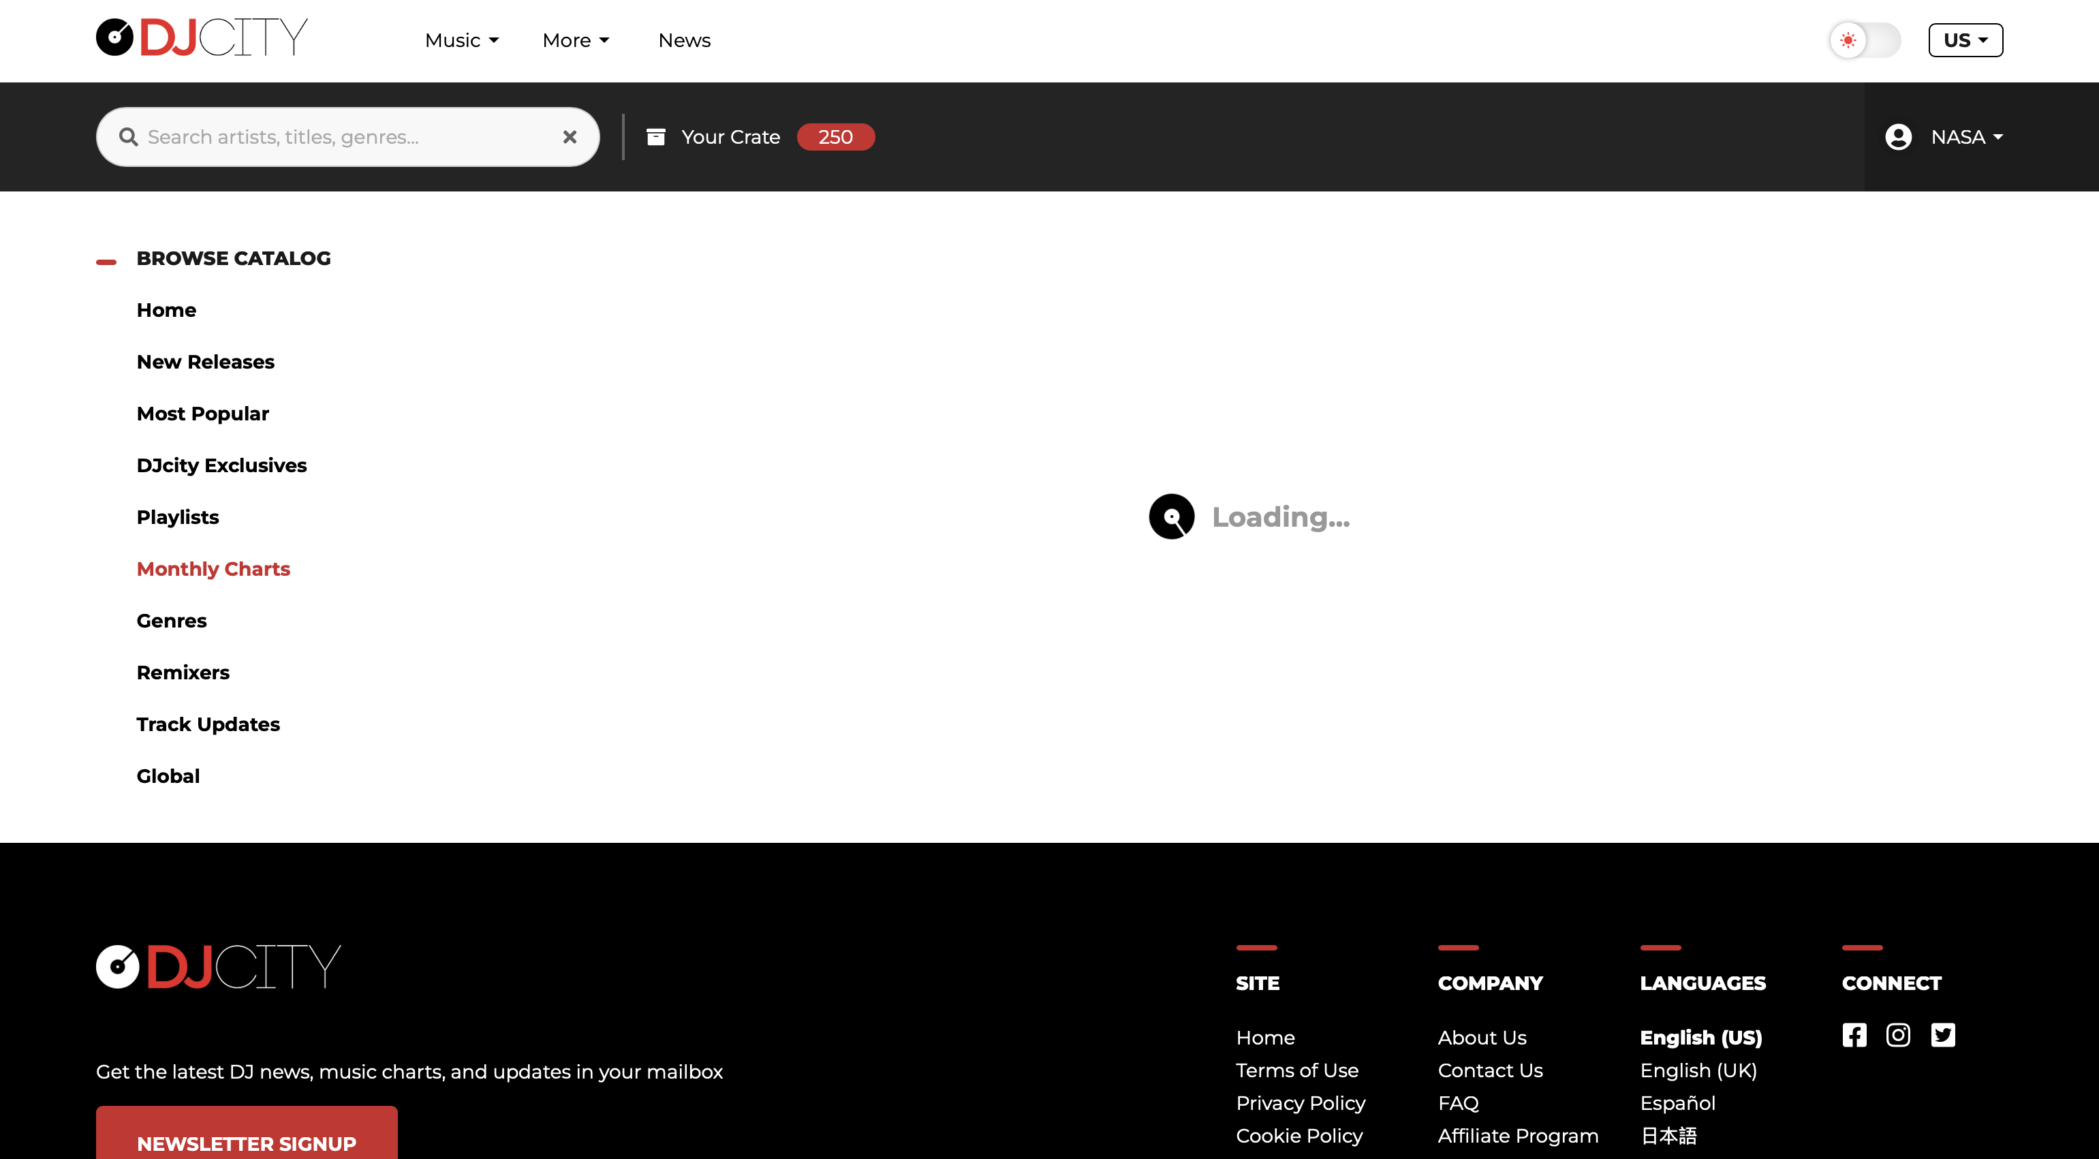Open New Releases from sidebar

coord(205,362)
